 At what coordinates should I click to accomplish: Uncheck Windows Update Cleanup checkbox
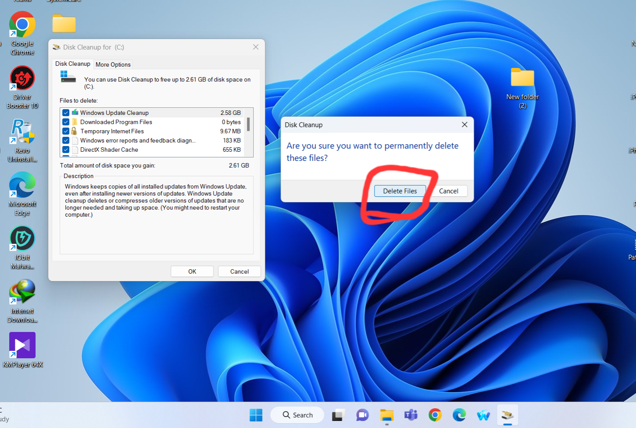click(x=66, y=113)
